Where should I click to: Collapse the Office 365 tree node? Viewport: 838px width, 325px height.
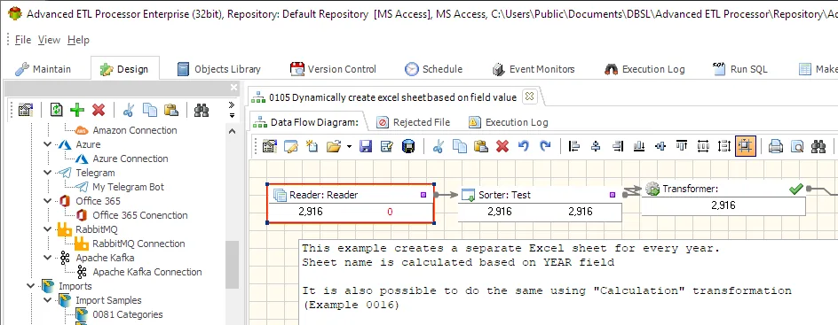(x=49, y=201)
